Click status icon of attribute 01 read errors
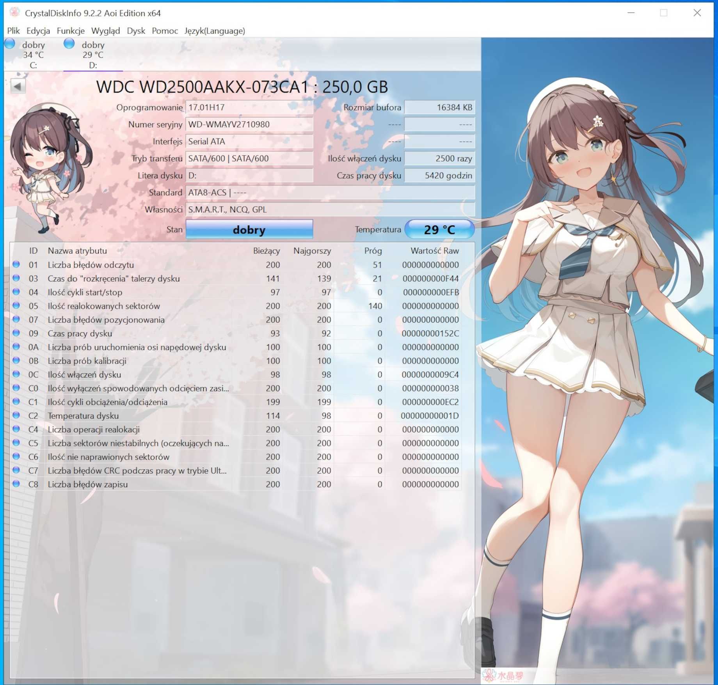This screenshot has width=718, height=685. [16, 264]
